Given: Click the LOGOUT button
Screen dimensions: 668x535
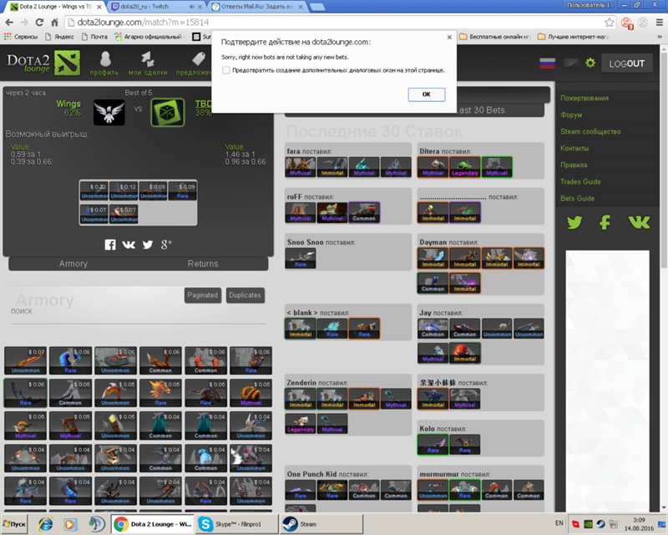Looking at the screenshot, I should pyautogui.click(x=627, y=64).
